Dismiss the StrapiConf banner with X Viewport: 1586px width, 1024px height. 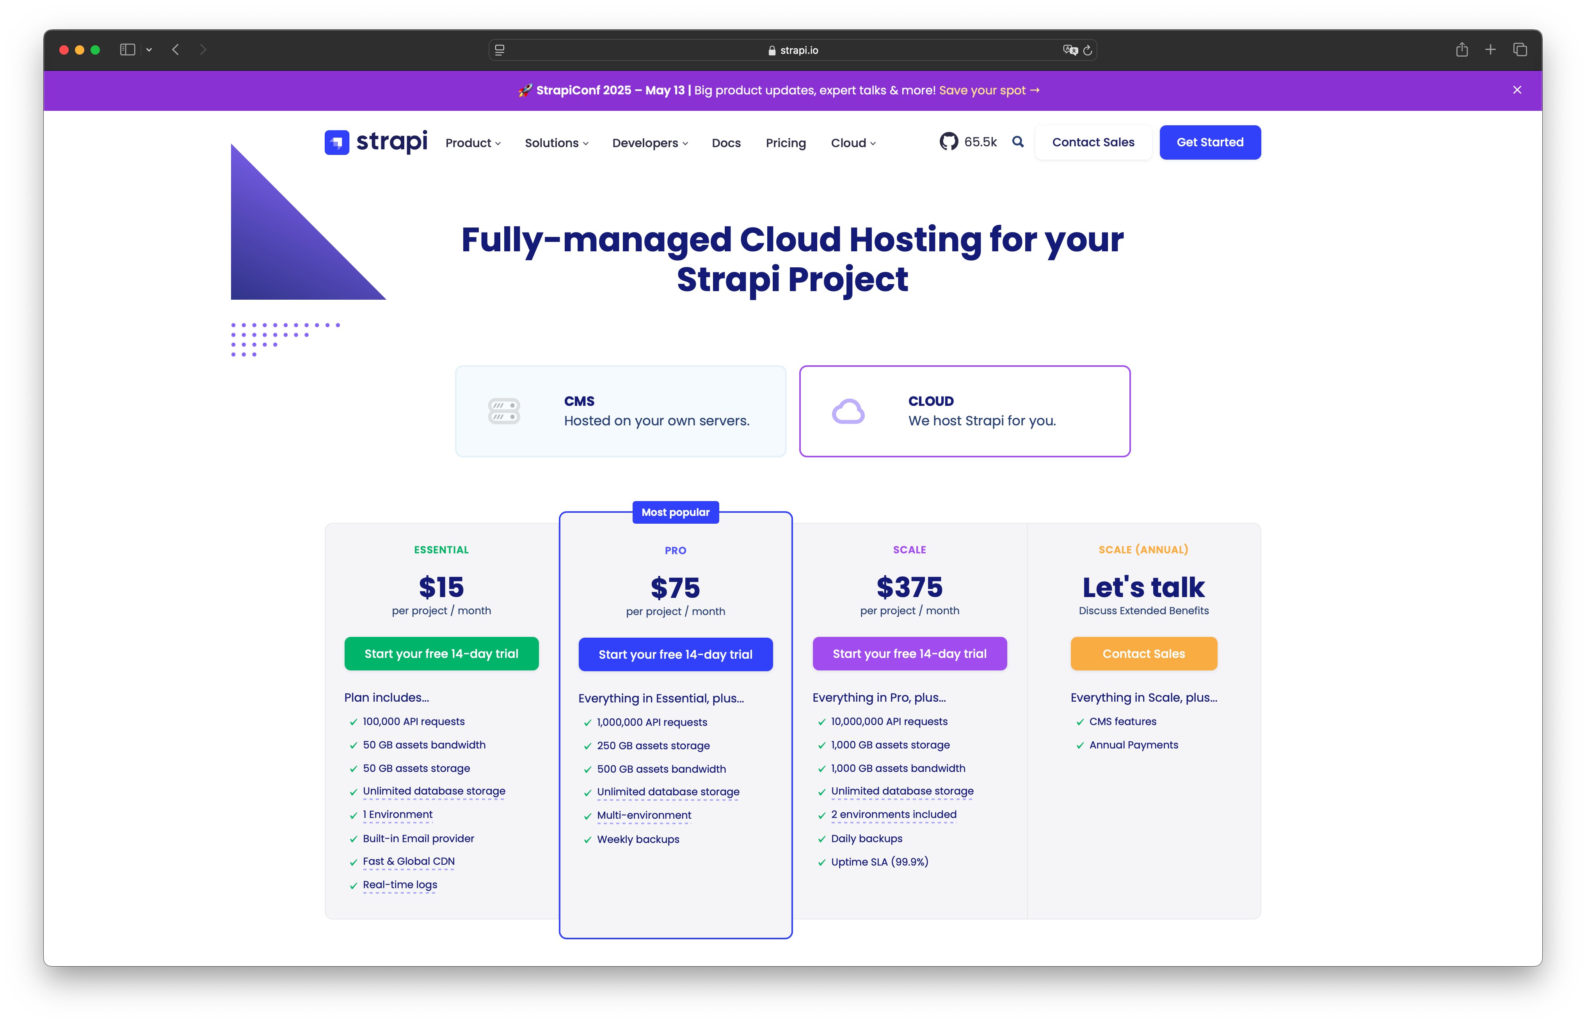(1517, 90)
